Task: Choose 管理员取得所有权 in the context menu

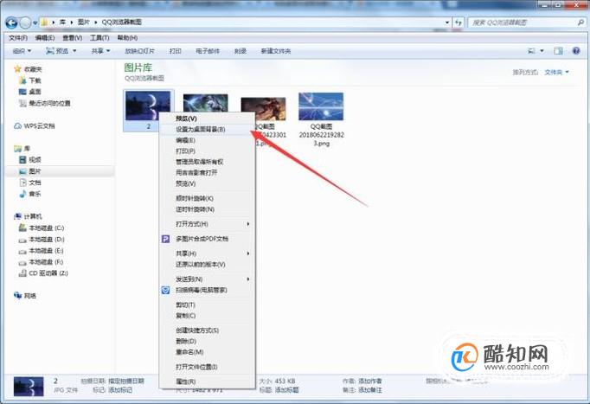Action: pos(208,162)
